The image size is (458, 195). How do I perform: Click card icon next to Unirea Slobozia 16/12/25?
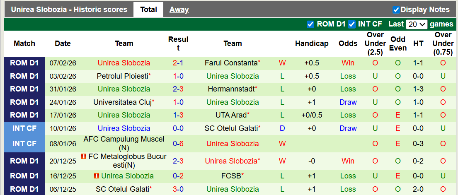(x=97, y=176)
